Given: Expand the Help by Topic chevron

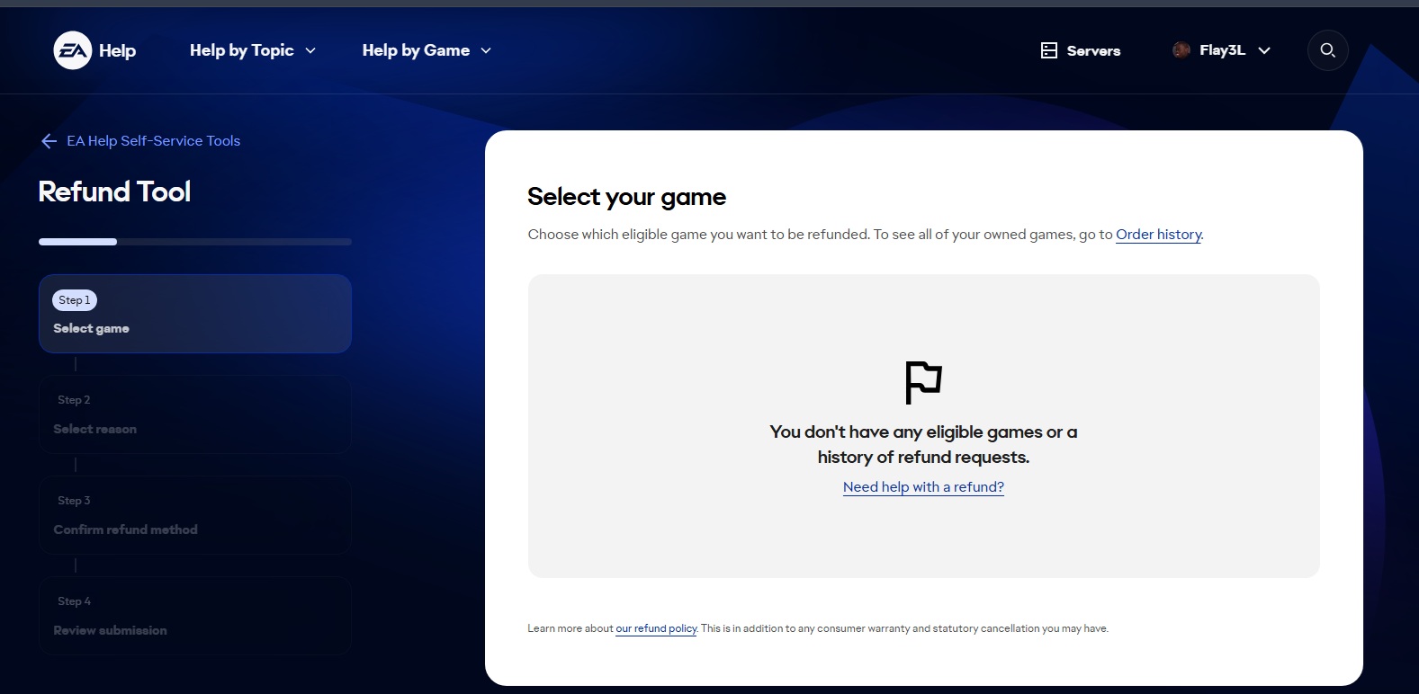Looking at the screenshot, I should [310, 51].
